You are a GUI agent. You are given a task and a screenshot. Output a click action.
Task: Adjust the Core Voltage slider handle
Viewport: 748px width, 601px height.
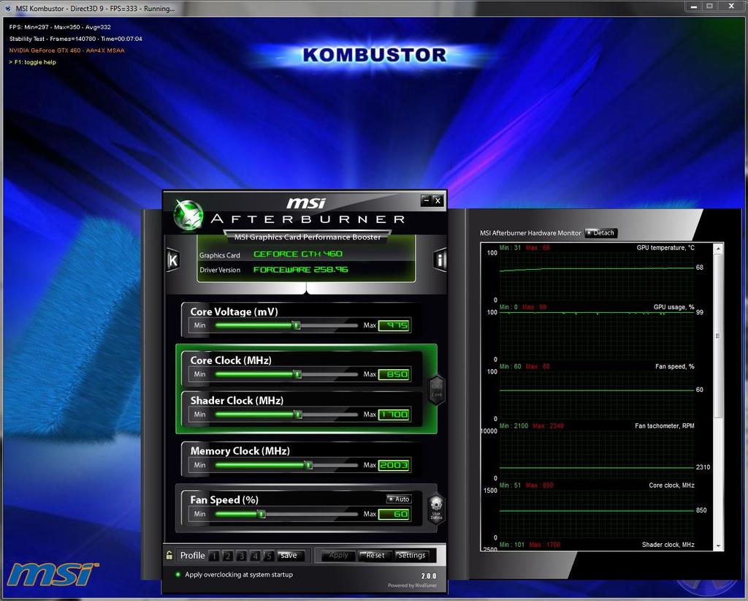point(297,325)
